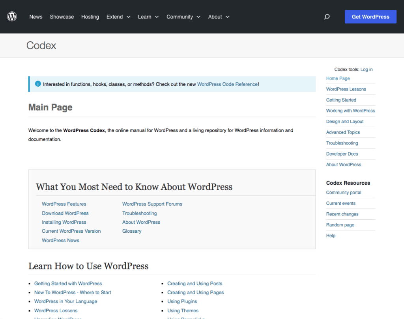Open Using Themes link
This screenshot has width=404, height=319.
coord(183,310)
